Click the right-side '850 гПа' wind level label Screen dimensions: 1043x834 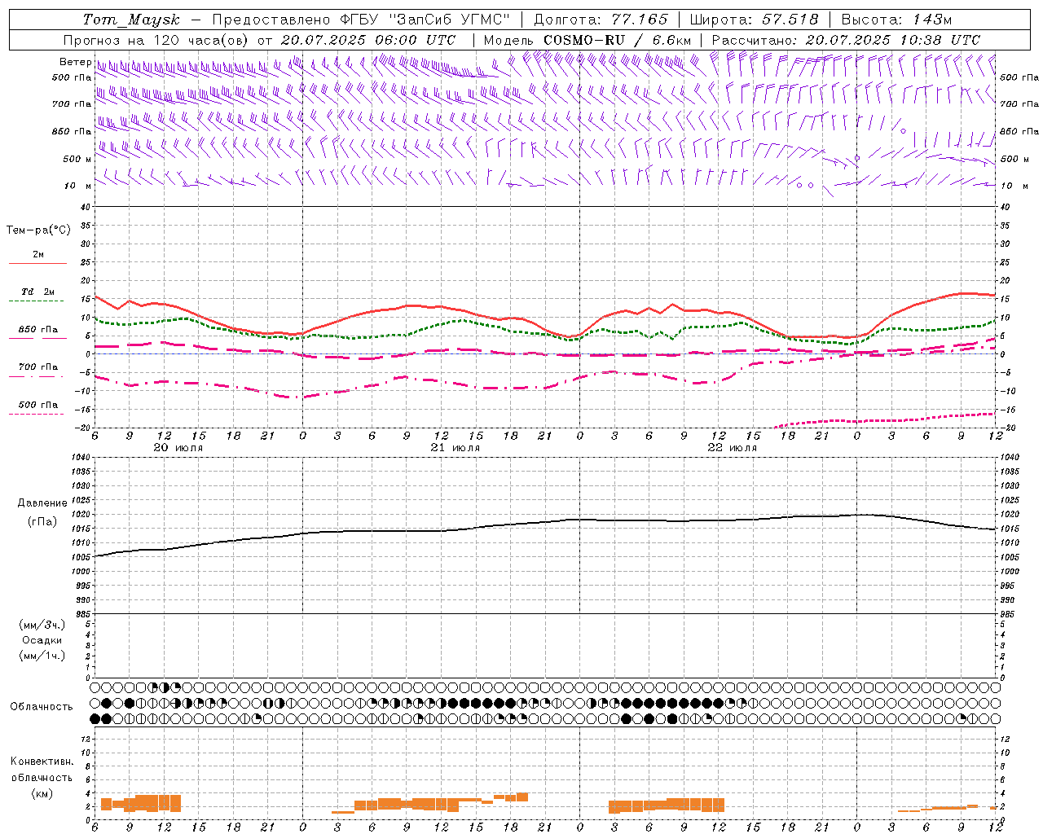pyautogui.click(x=1019, y=131)
